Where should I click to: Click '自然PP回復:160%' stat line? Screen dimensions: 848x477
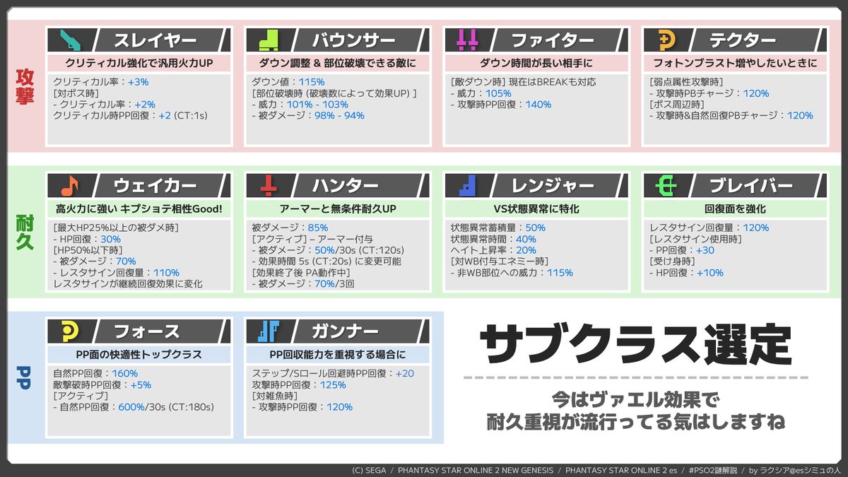[95, 373]
